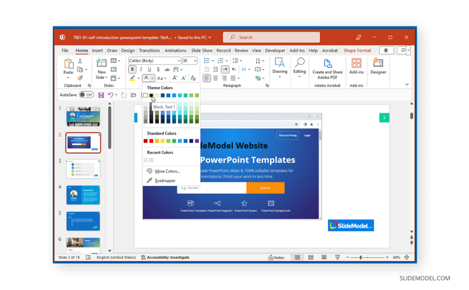
Task: Open More Colors dialog
Action: click(167, 171)
